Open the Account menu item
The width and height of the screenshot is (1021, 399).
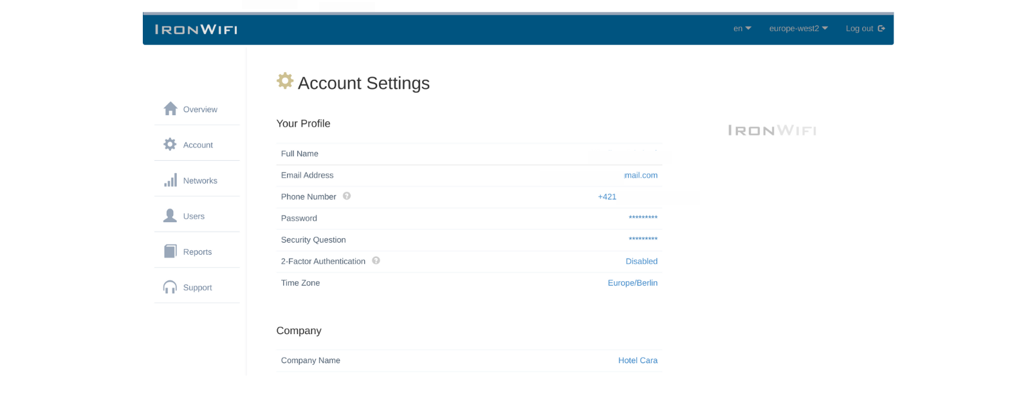pos(197,144)
